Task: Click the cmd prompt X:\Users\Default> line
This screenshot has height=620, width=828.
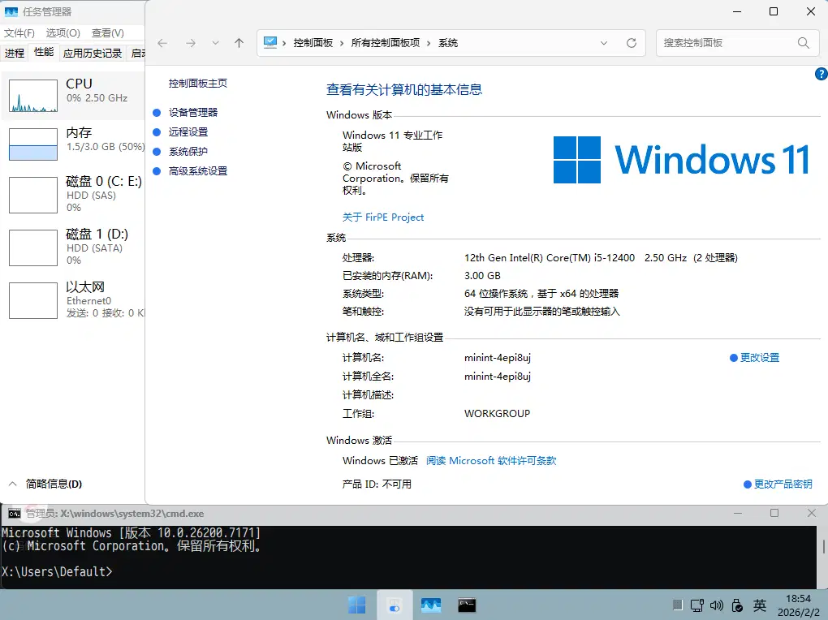Action: click(x=57, y=571)
